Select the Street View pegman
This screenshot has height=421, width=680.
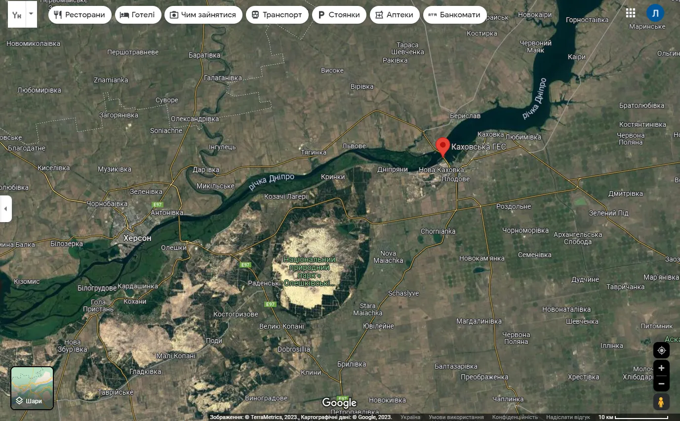tap(661, 402)
